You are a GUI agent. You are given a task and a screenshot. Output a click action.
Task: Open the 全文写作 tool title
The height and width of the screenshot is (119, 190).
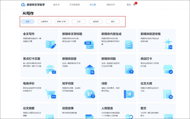pyautogui.click(x=29, y=34)
